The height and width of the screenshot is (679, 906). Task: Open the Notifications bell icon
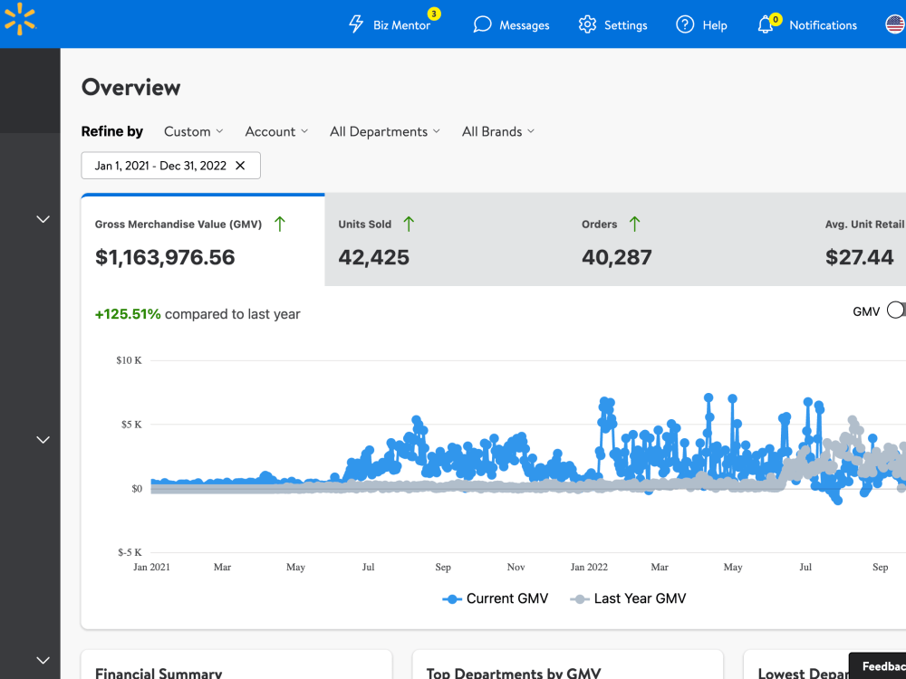[766, 24]
